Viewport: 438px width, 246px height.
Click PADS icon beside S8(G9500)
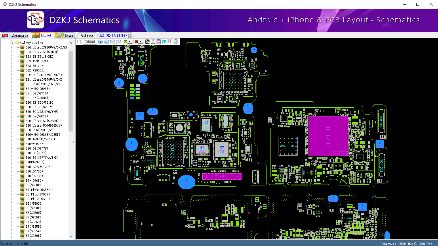pos(22,203)
